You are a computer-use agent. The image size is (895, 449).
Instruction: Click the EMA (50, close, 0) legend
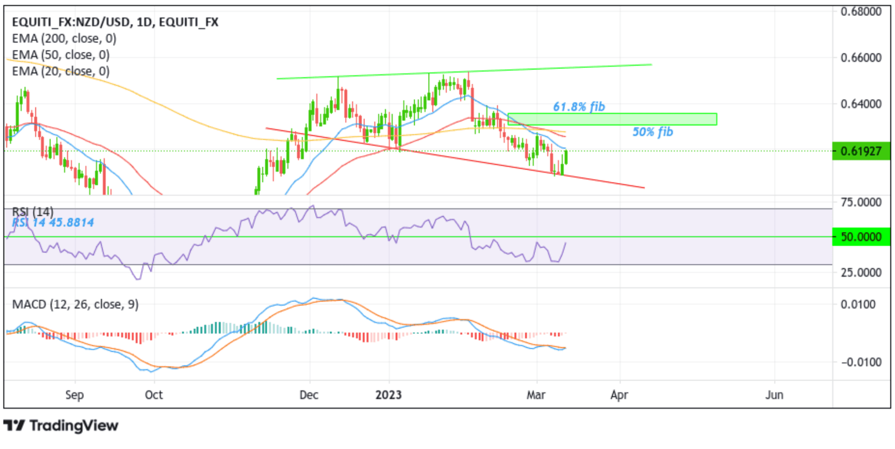pos(60,55)
